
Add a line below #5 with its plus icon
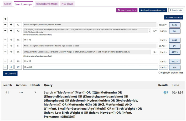click(11, 52)
